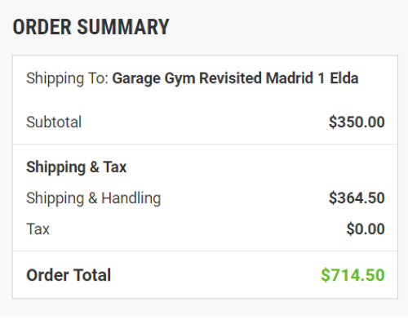Image resolution: width=408 pixels, height=320 pixels.
Task: Click the 'Shipping & Tax' section header
Action: point(77,167)
